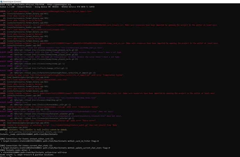Image resolution: width=240 pixels, height=157 pixels.
Task: Click the failed loading line with "card_visuals.scn"
Action: [x=109, y=25]
